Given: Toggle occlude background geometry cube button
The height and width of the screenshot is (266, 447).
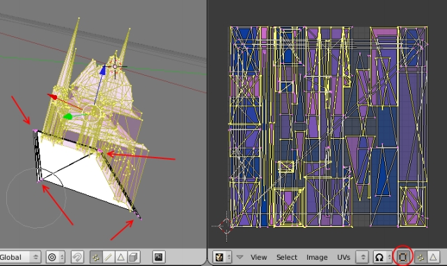Looking at the screenshot, I should tap(134, 257).
